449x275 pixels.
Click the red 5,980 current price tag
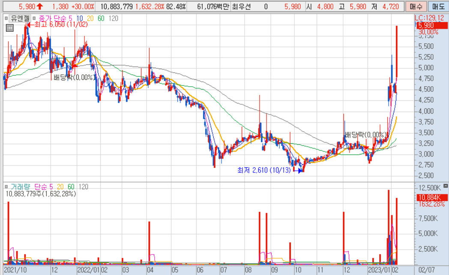click(431, 25)
